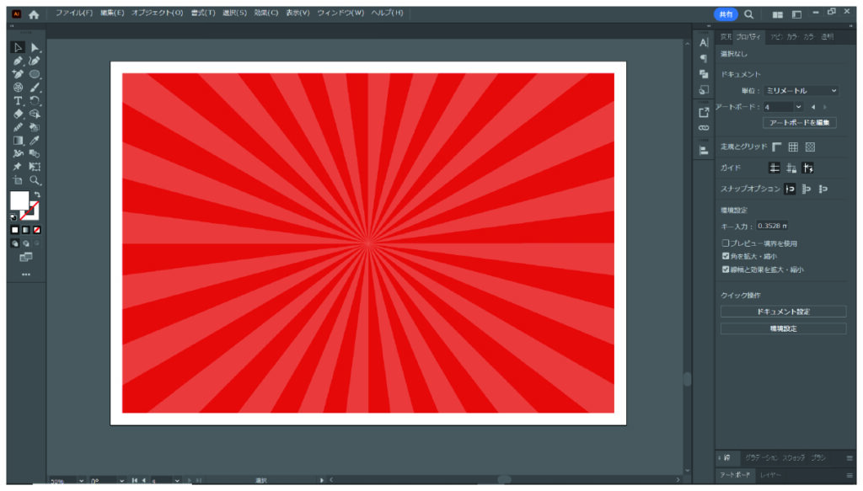
Task: Open the オブジェクト(O) menu
Action: tap(157, 13)
